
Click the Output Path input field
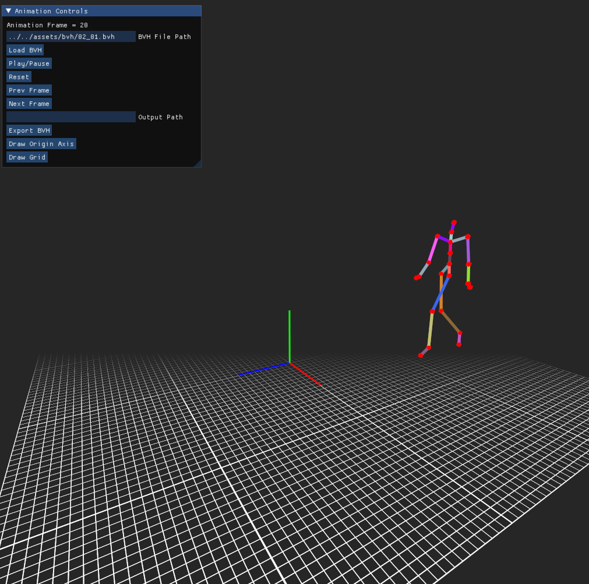click(71, 116)
